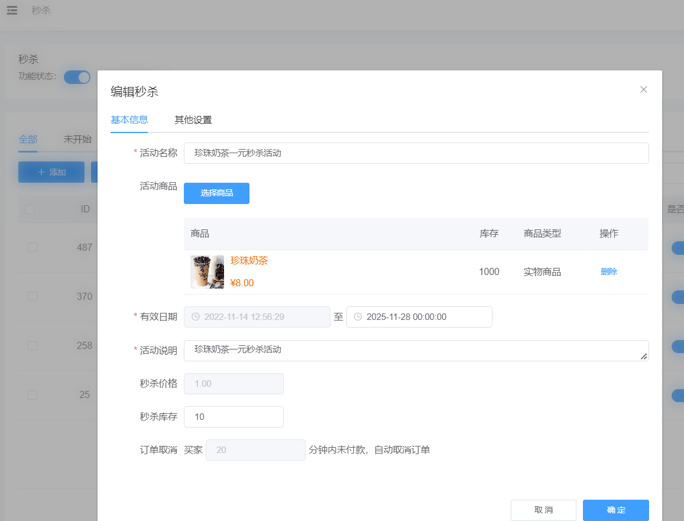
Task: Click the clock icon in start date field
Action: (x=196, y=317)
